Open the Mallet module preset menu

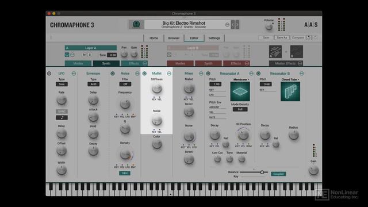coord(169,74)
